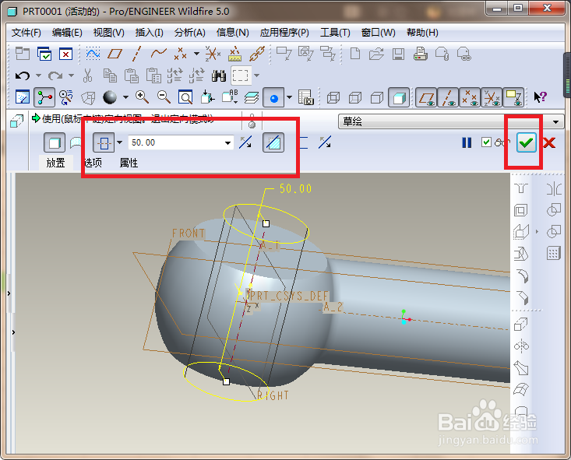This screenshot has width=571, height=460.
Task: Select the Chamfer tool in right toolbar
Action: tap(521, 297)
